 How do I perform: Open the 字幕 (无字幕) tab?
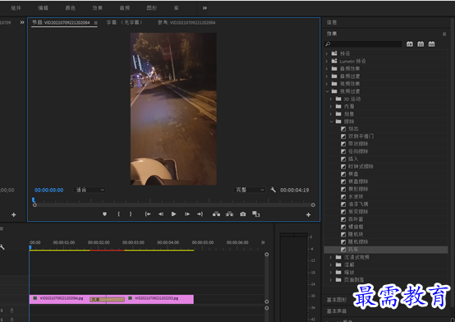[124, 22]
